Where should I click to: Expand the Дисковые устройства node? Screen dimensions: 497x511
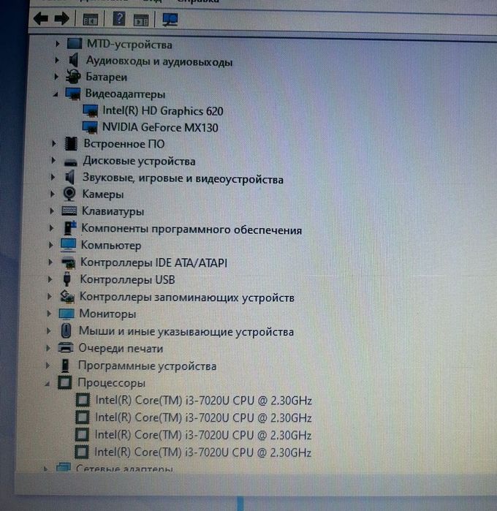click(x=53, y=160)
